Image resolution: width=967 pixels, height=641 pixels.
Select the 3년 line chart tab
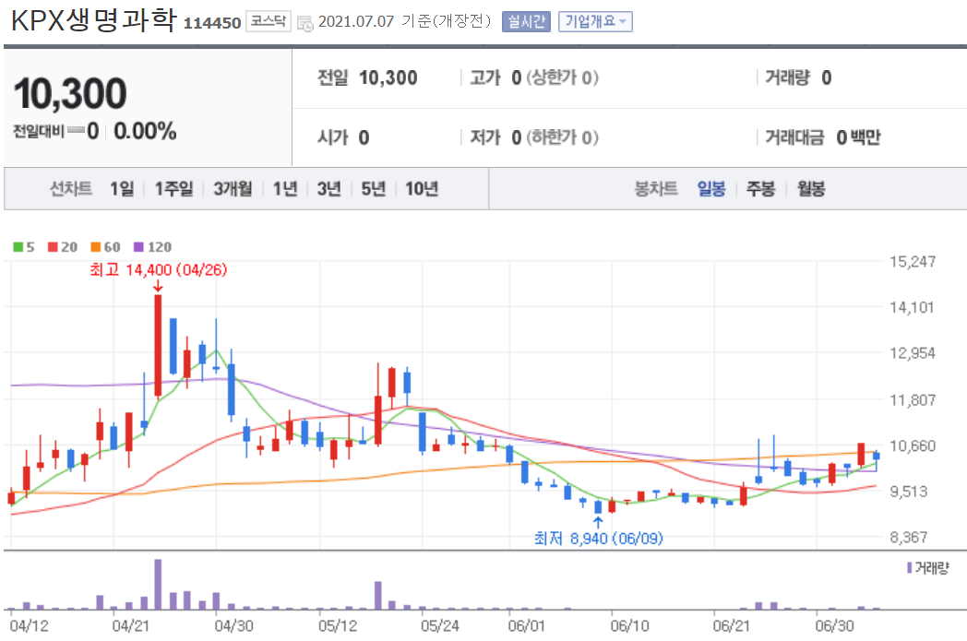click(x=328, y=188)
